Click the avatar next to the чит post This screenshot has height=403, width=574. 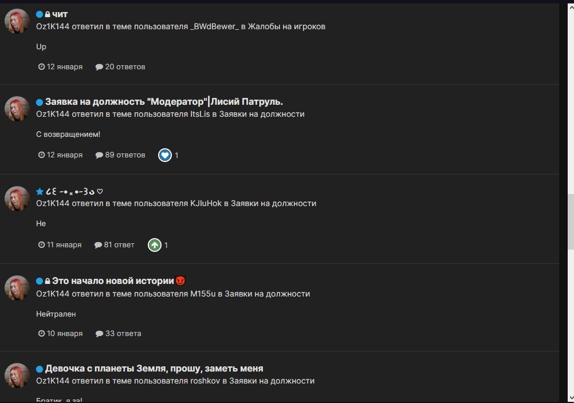click(17, 21)
